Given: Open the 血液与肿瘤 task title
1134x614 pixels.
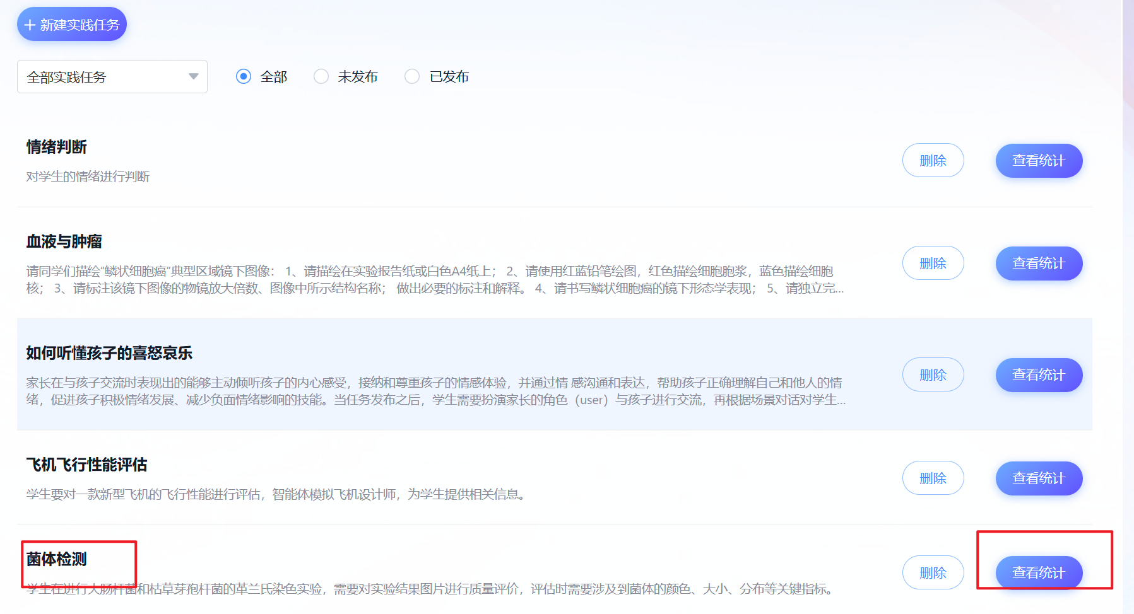Looking at the screenshot, I should click(x=64, y=241).
